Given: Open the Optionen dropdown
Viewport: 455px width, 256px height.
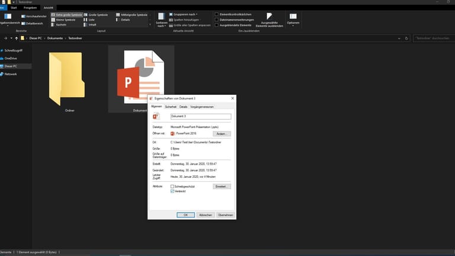Looking at the screenshot, I should (293, 20).
